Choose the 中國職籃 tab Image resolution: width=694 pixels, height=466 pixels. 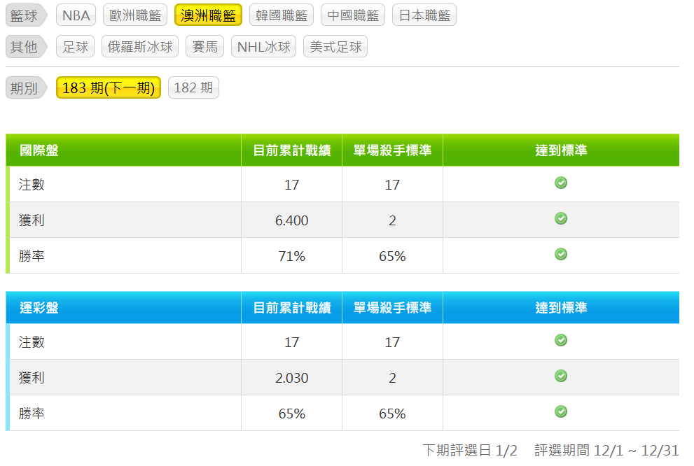[x=353, y=15]
